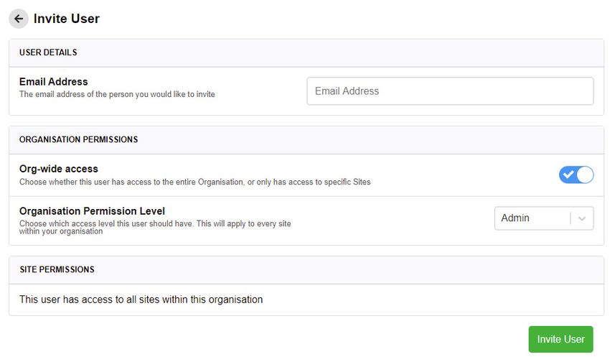Viewport: 610px width, 362px height.
Task: Focus the Email Address input field
Action: tap(450, 91)
